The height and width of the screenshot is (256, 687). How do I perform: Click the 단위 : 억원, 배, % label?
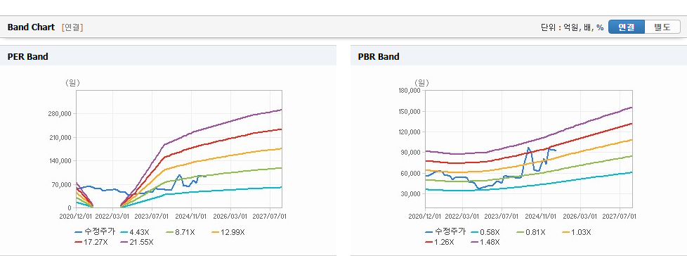(572, 27)
